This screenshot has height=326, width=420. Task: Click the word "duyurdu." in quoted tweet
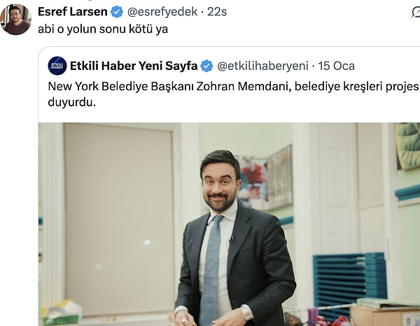[x=72, y=102]
